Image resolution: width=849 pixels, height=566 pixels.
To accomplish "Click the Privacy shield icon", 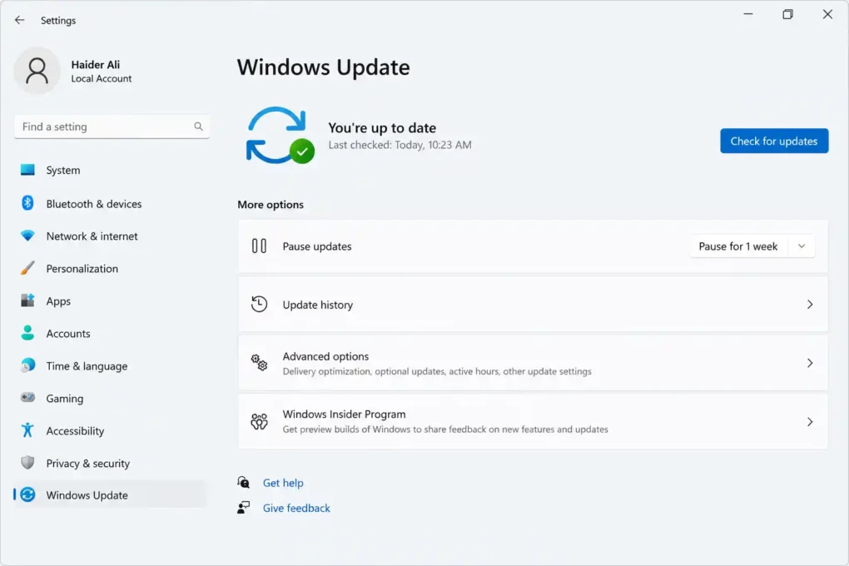I will (27, 463).
